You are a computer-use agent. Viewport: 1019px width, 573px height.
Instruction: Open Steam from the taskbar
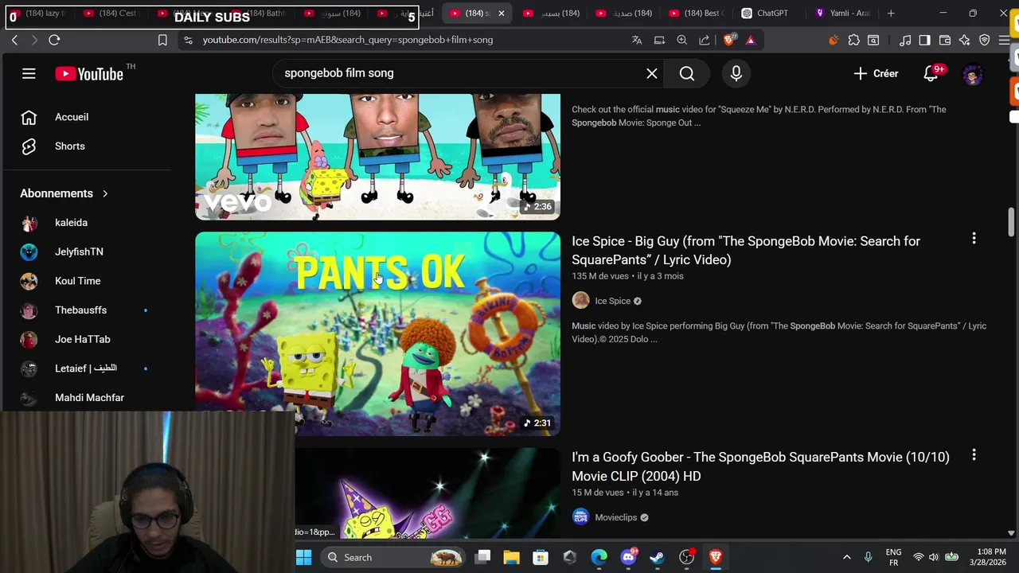tap(657, 557)
